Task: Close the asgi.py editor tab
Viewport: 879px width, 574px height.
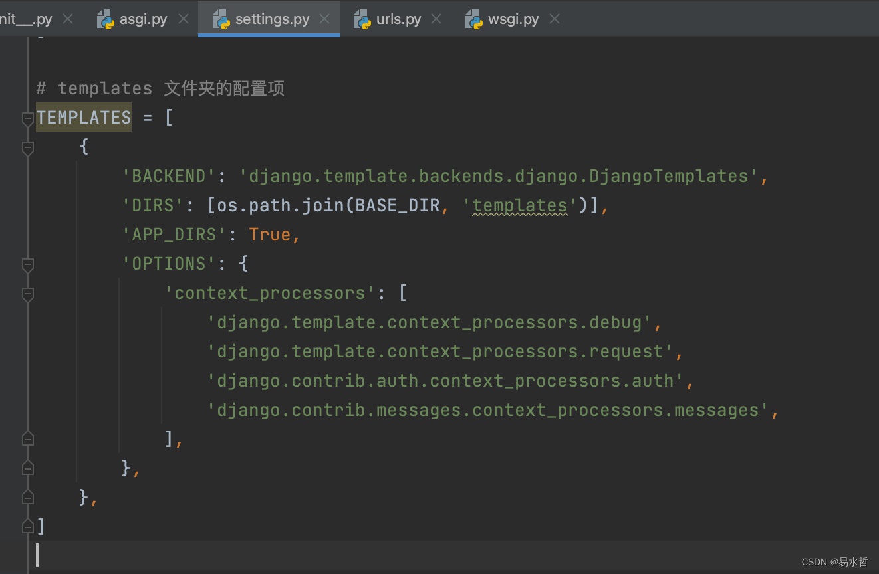Action: click(184, 19)
